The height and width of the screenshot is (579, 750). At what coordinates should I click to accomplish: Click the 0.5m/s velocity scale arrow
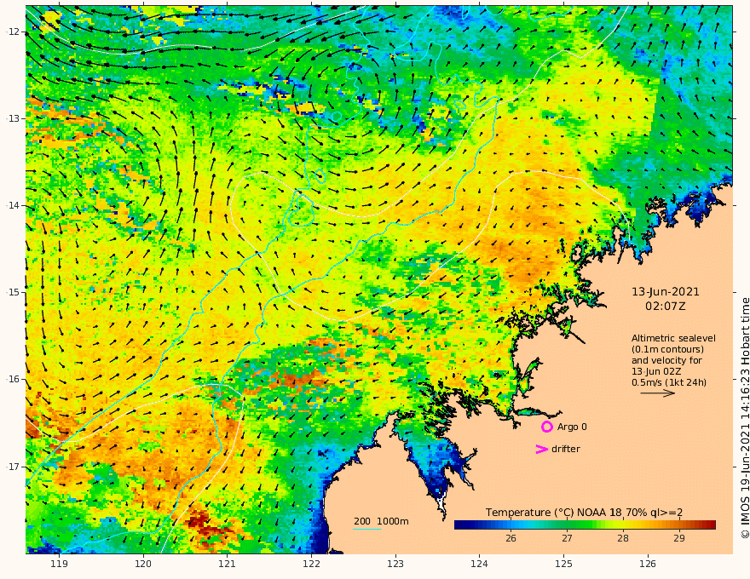pyautogui.click(x=658, y=393)
